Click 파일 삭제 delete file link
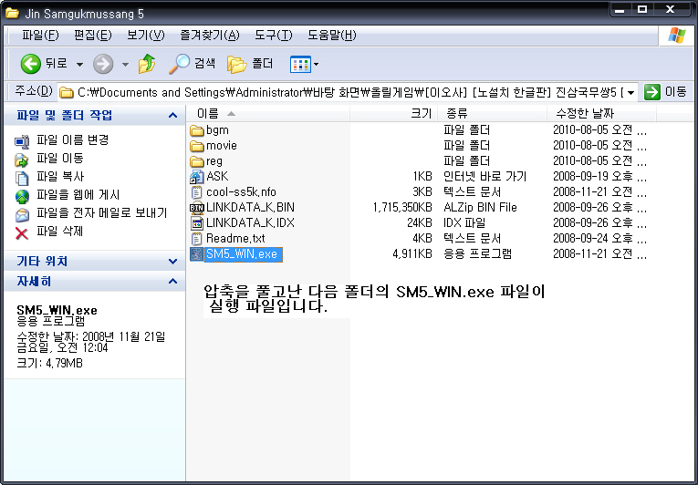 click(x=59, y=232)
